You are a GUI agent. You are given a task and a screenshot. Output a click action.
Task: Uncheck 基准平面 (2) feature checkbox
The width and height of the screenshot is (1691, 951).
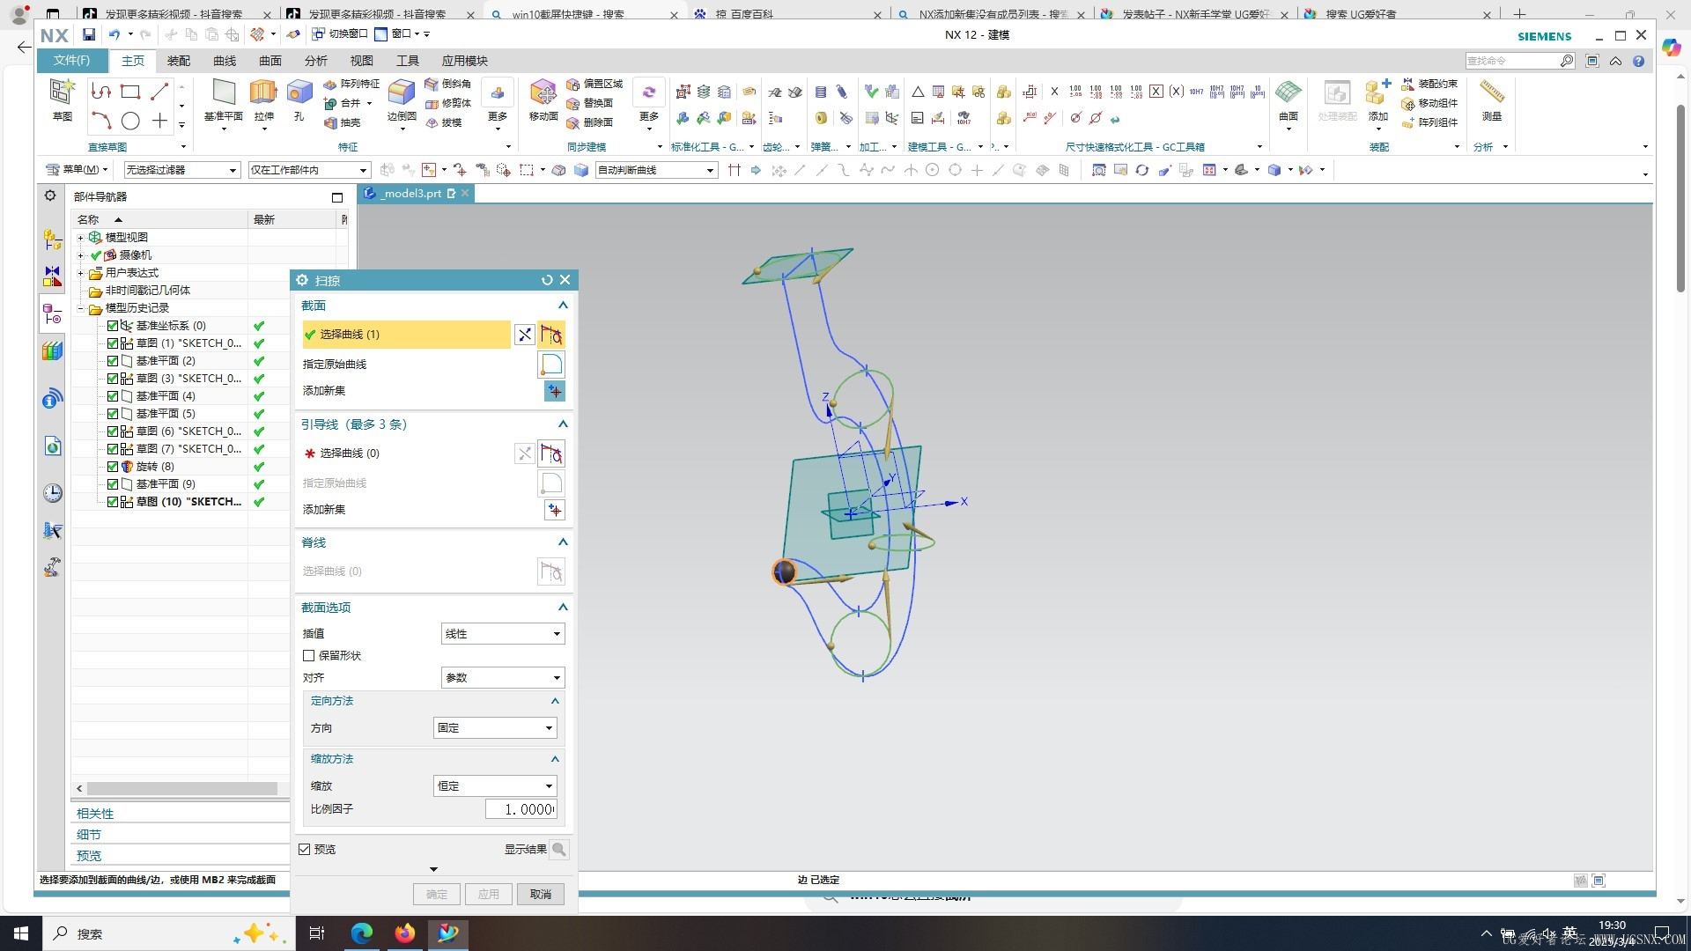pyautogui.click(x=113, y=361)
